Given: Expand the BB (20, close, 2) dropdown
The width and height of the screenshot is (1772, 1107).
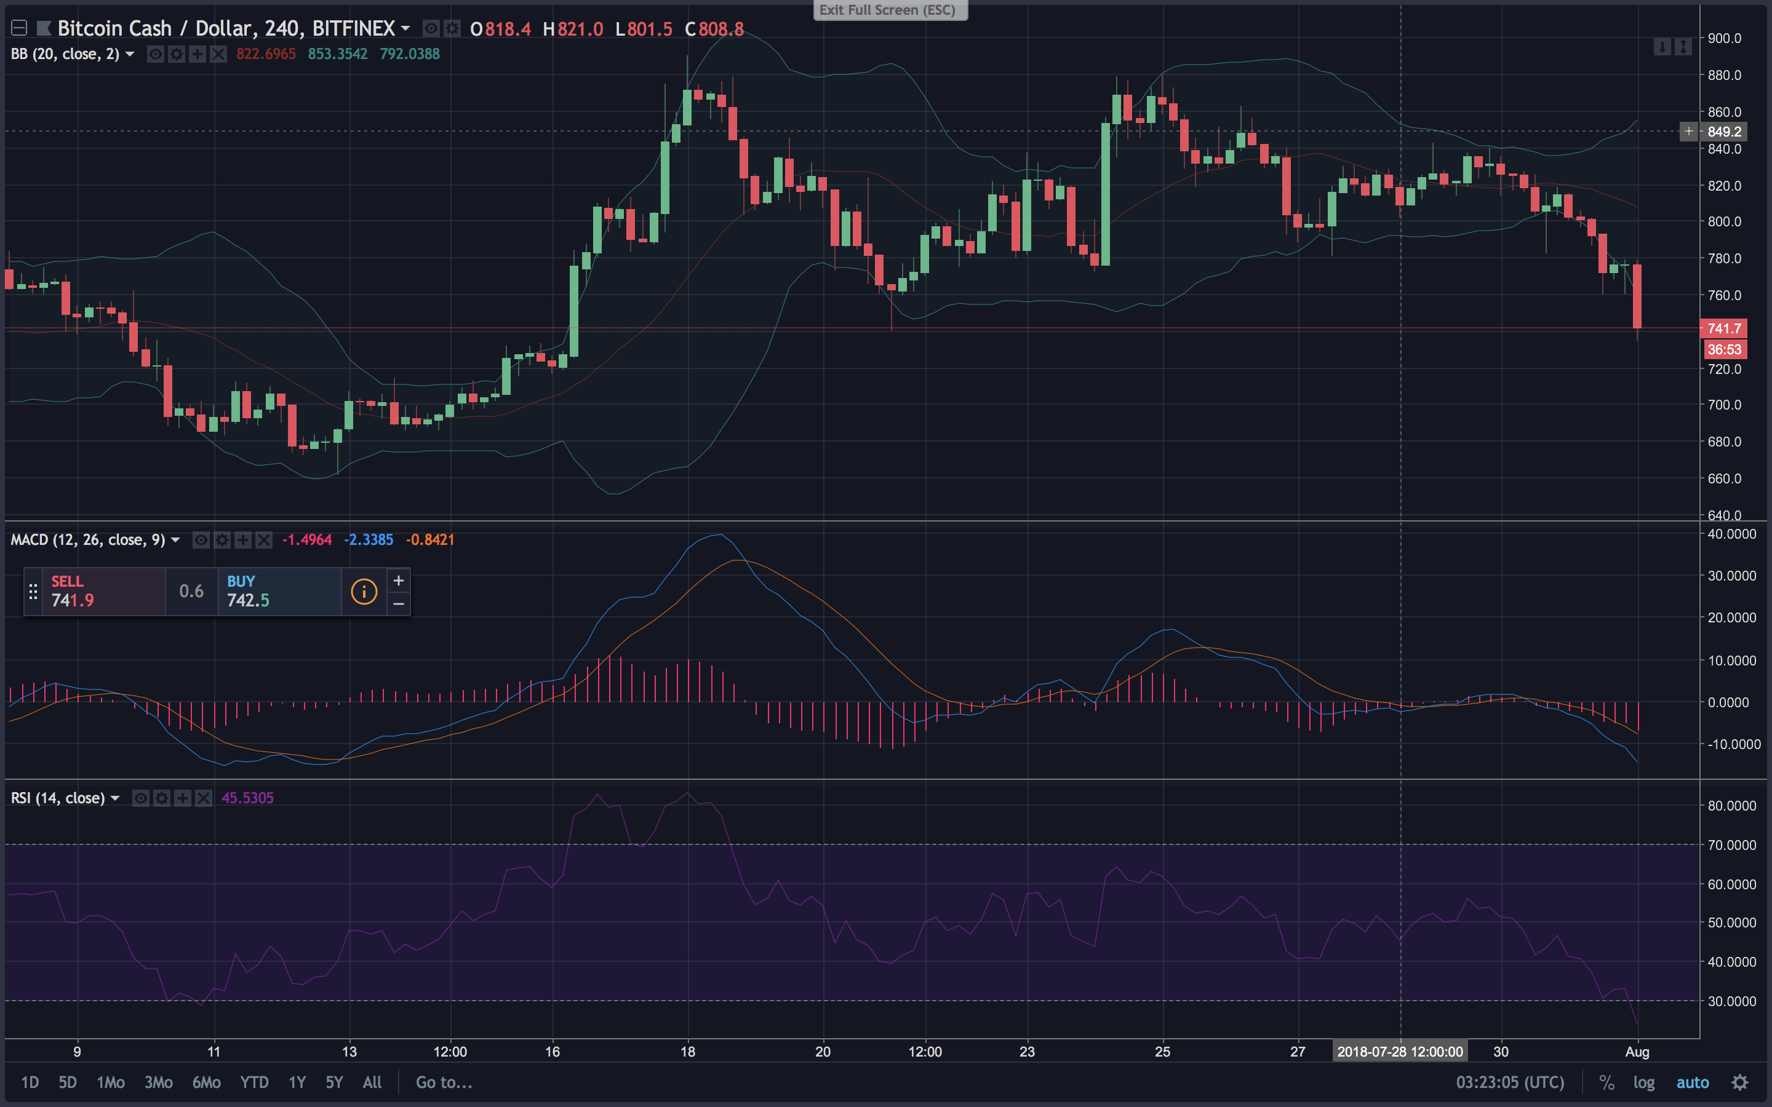Looking at the screenshot, I should (130, 54).
